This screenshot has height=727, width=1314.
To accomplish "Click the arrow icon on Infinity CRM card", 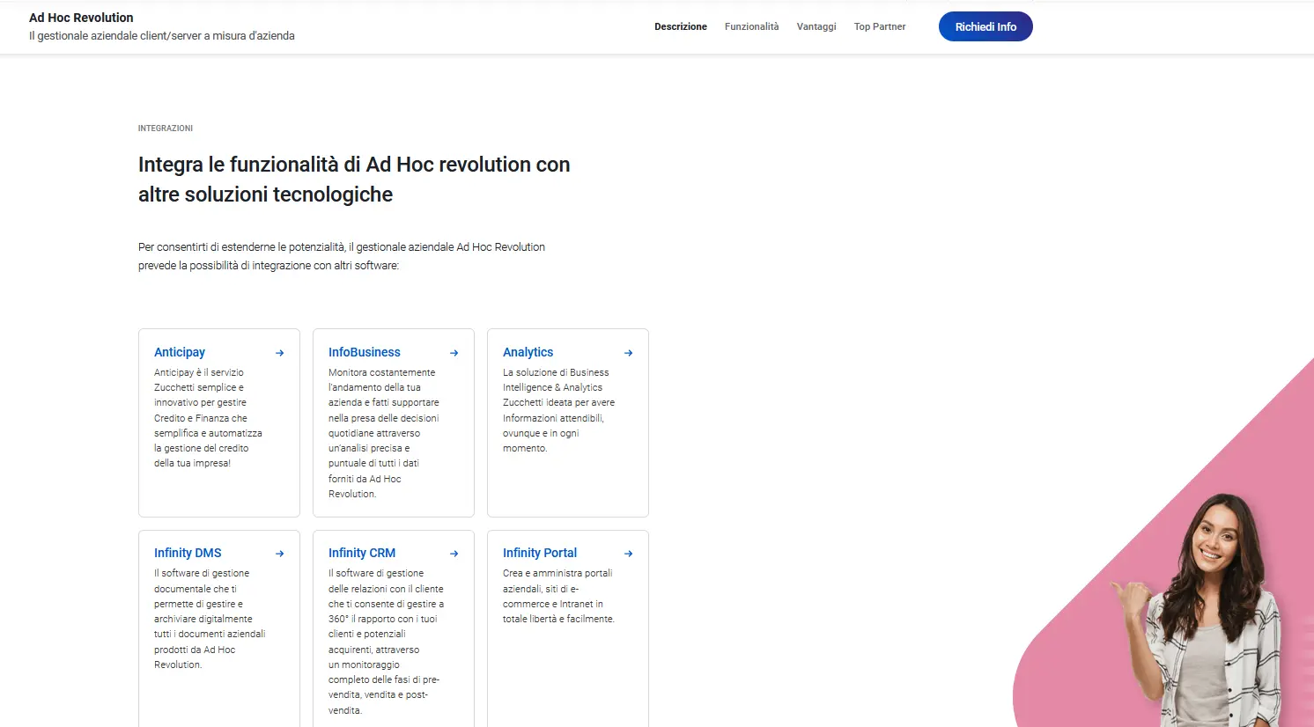I will 454,554.
